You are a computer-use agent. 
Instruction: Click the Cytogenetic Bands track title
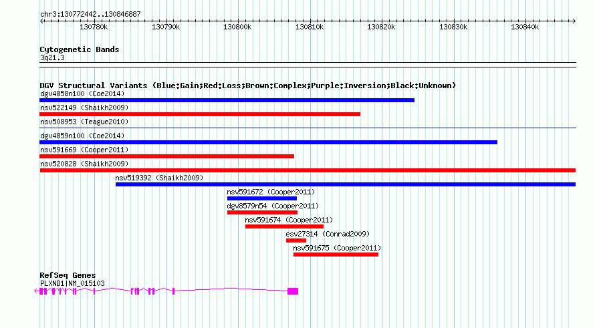(x=80, y=49)
